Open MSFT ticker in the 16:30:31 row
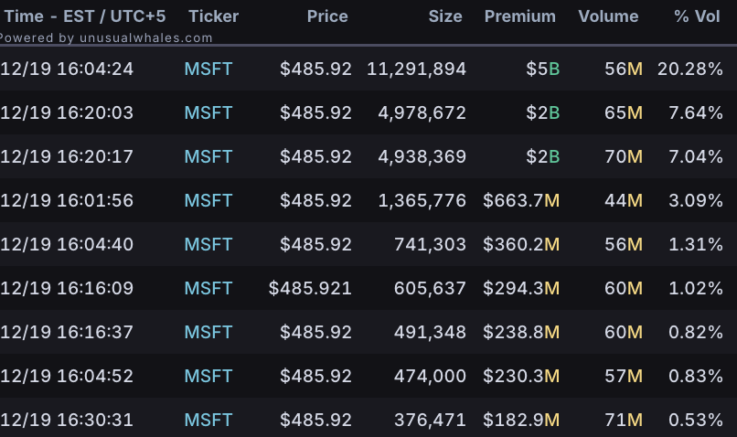This screenshot has width=737, height=437. (208, 420)
